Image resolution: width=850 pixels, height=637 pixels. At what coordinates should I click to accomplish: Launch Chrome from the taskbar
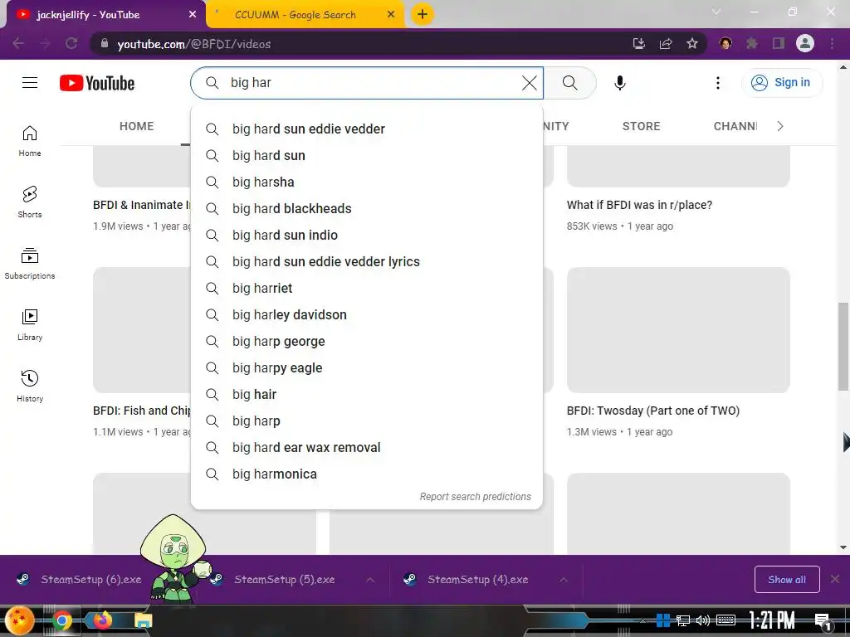coord(61,620)
